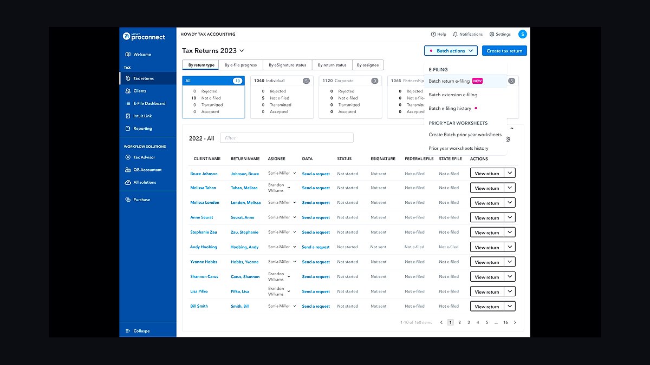Open Notifications bell

pos(467,34)
